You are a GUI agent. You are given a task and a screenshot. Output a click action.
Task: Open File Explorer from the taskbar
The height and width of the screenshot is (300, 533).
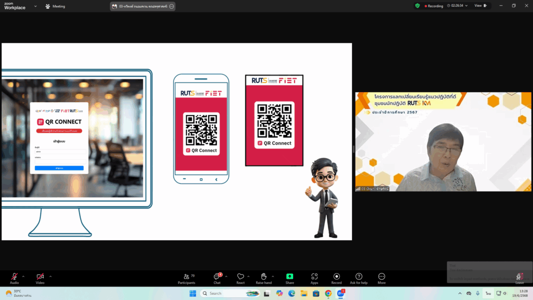304,293
